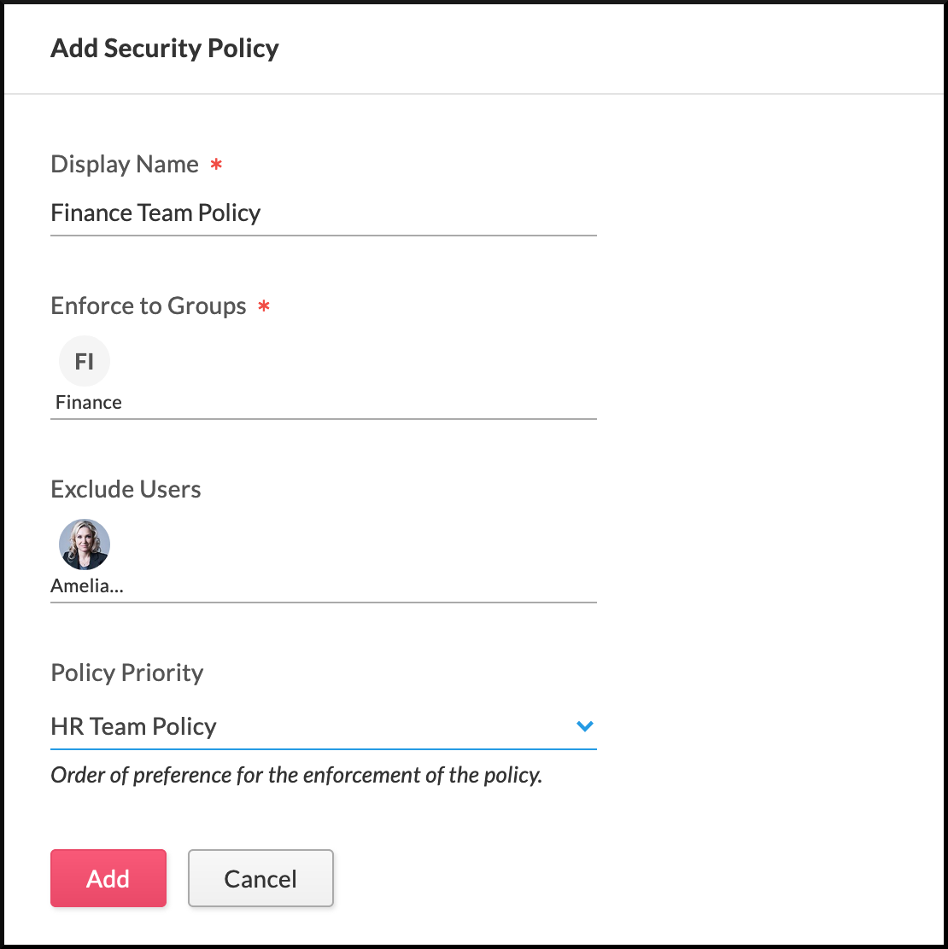Image resolution: width=948 pixels, height=949 pixels.
Task: Cancel adding the security policy
Action: pyautogui.click(x=260, y=878)
